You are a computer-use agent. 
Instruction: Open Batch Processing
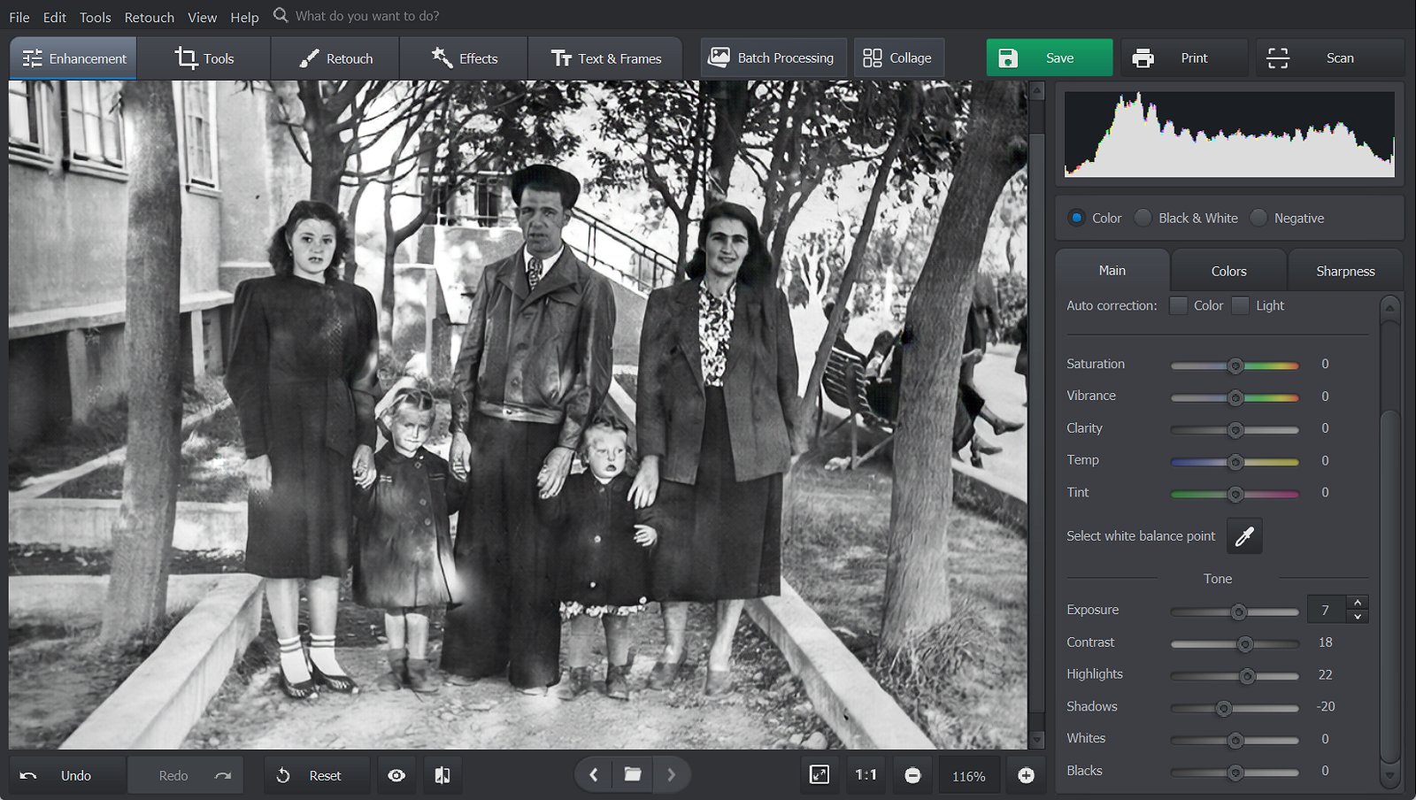click(x=773, y=58)
